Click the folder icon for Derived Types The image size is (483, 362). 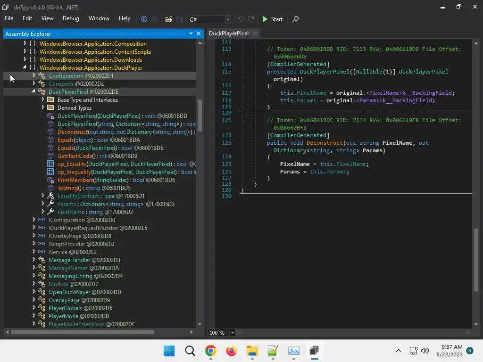click(x=50, y=108)
